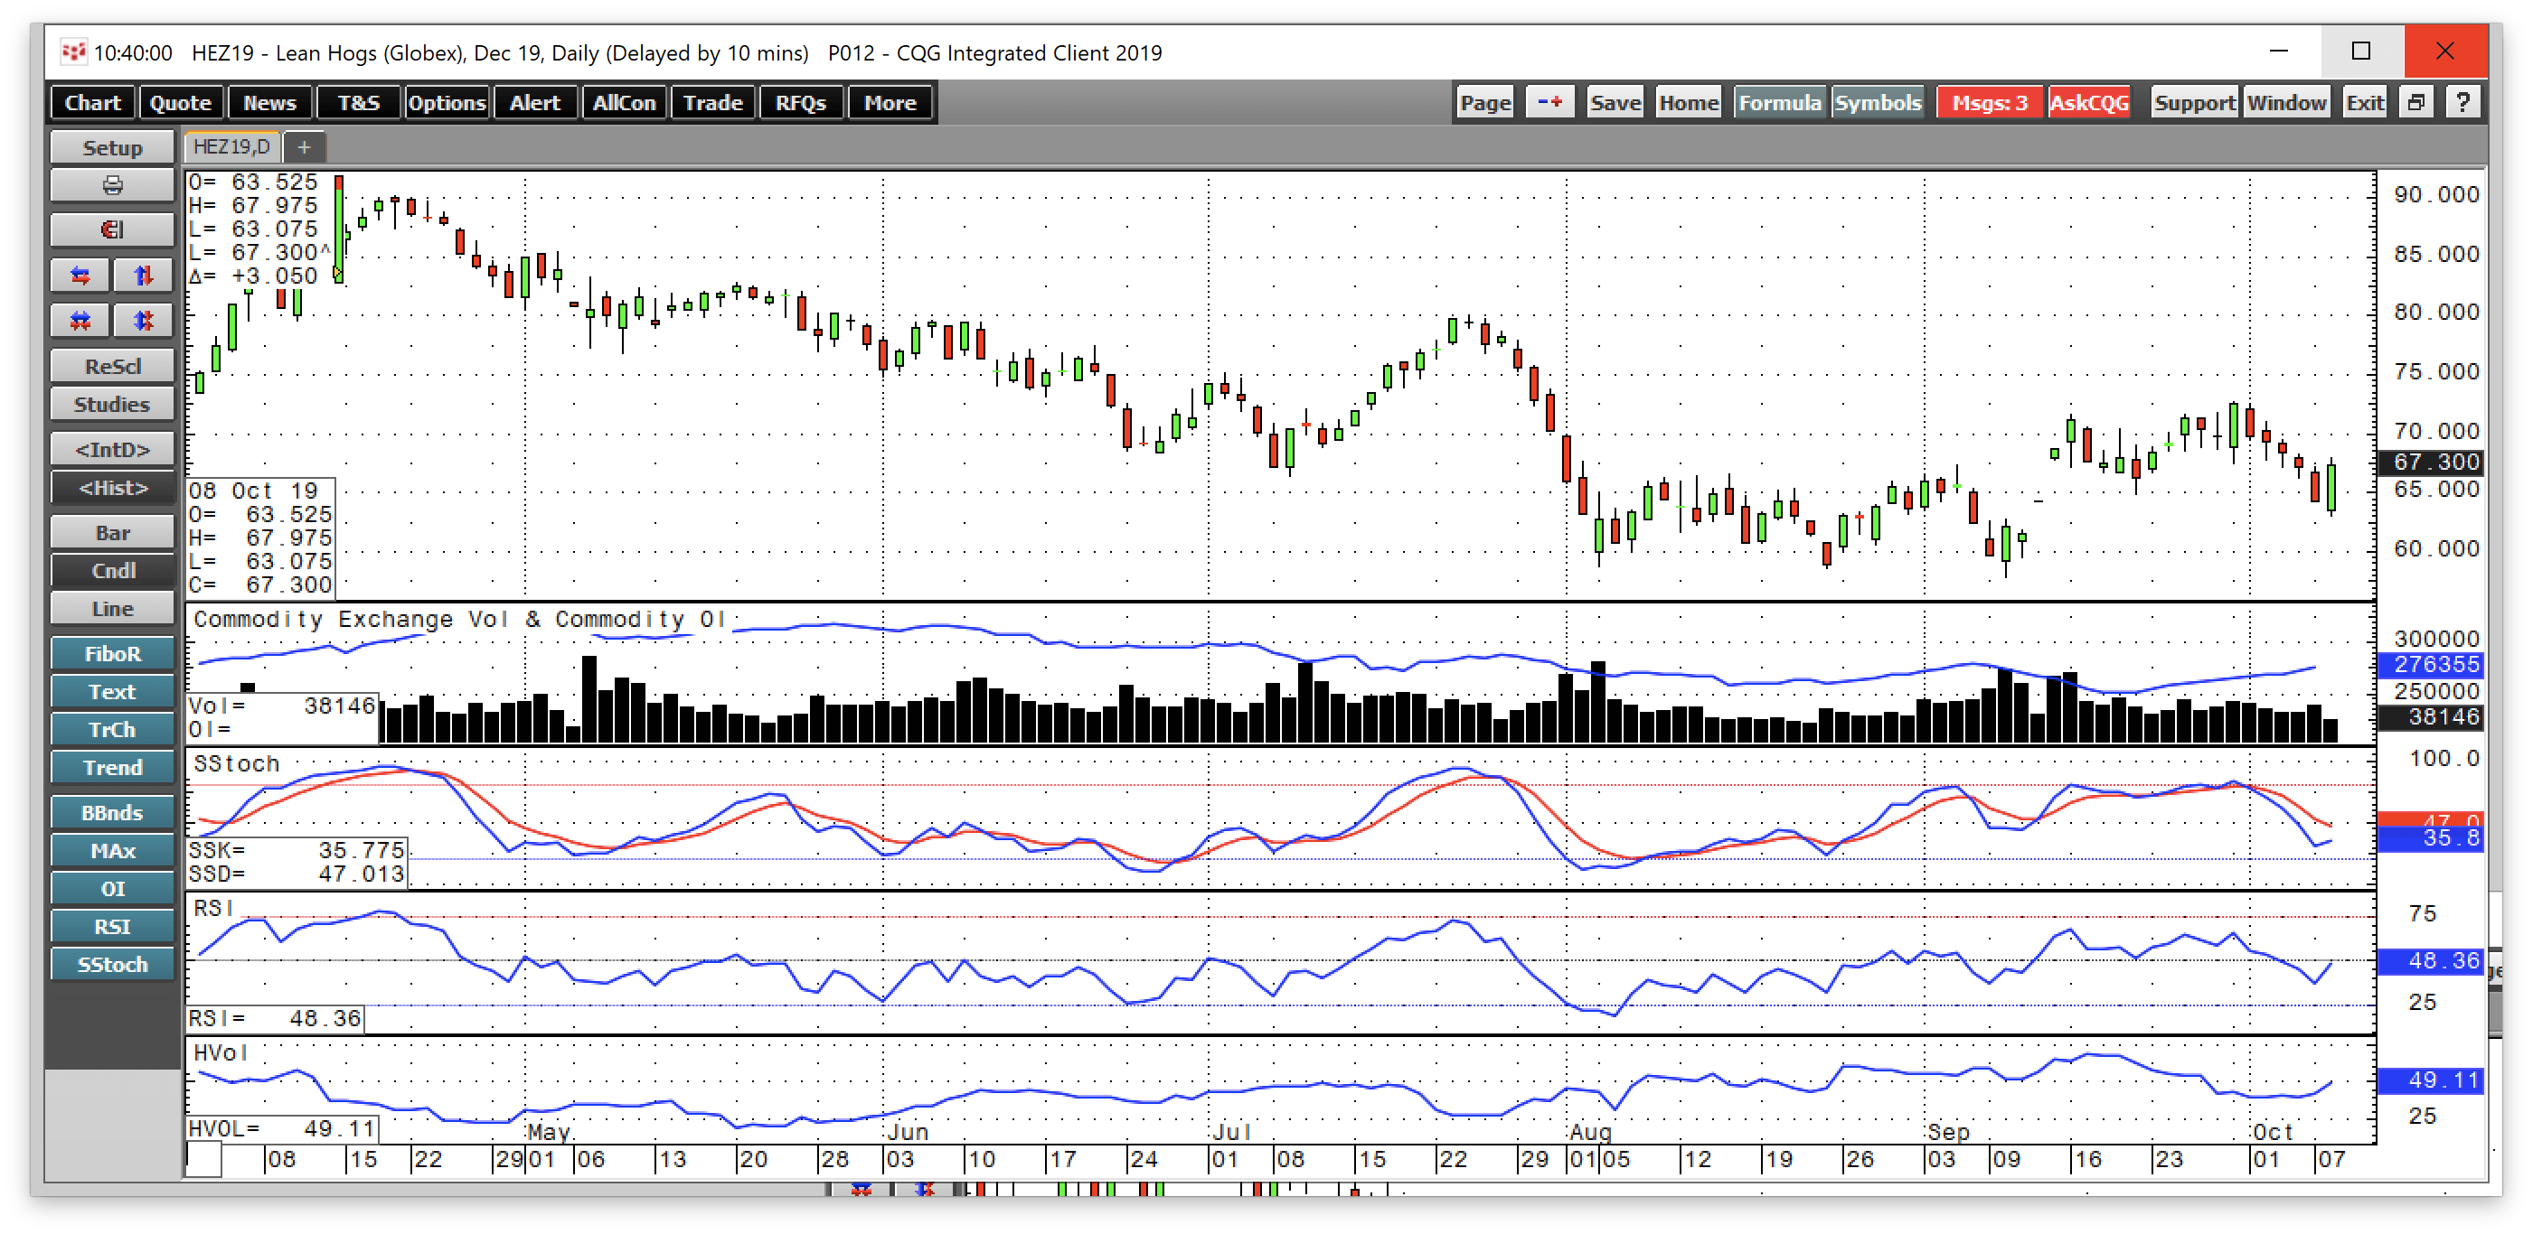Click the SSK= 35.775 readout
Viewport: 2533px width, 1234px height.
pyautogui.click(x=297, y=850)
